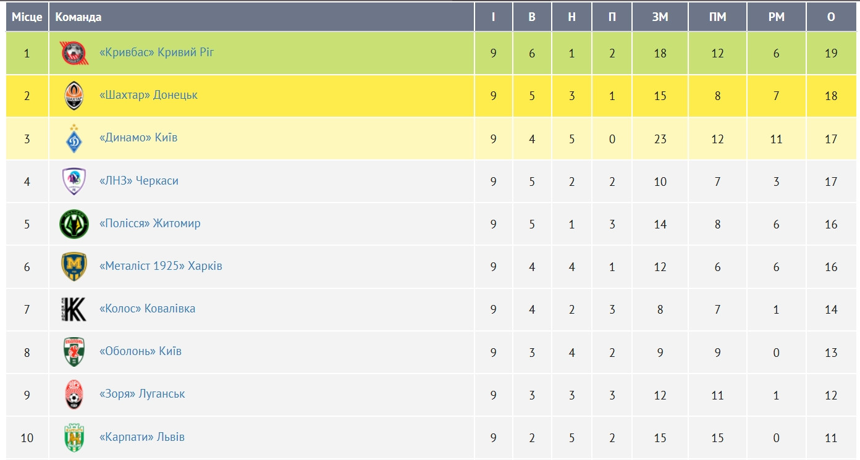Click the Shakhtar Donetsk club logo
The width and height of the screenshot is (860, 460).
74,96
